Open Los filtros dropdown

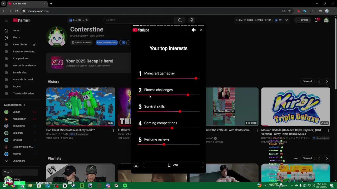pyautogui.click(x=78, y=20)
